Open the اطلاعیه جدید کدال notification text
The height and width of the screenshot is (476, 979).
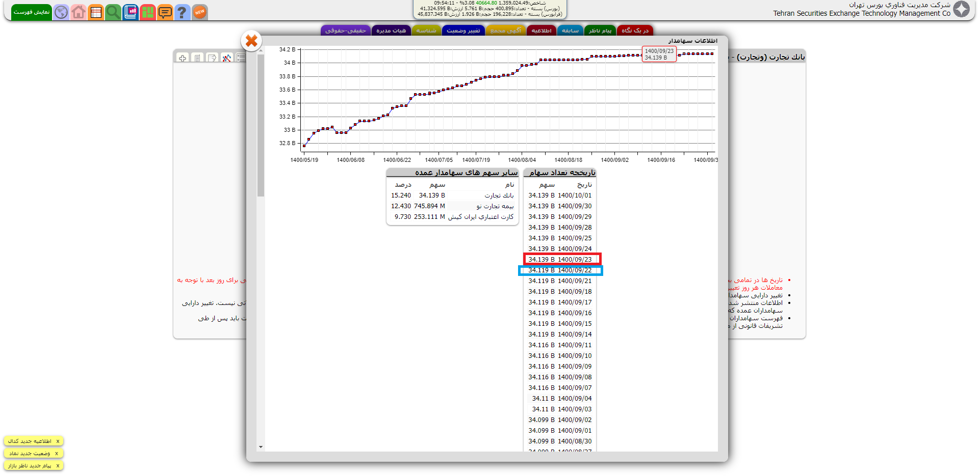click(30, 441)
